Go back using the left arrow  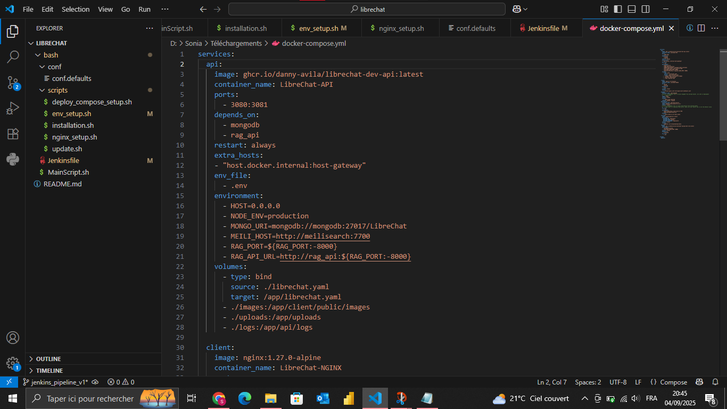click(x=203, y=9)
